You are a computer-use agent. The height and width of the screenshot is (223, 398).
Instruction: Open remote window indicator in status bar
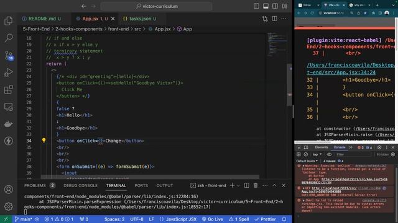pyautogui.click(x=6, y=219)
